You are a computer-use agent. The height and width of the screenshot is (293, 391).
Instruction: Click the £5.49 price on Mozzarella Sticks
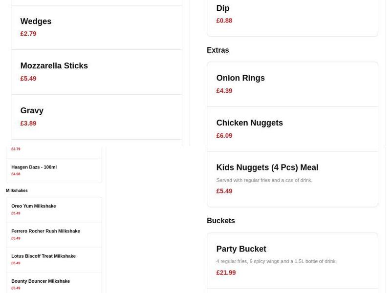[x=28, y=78]
